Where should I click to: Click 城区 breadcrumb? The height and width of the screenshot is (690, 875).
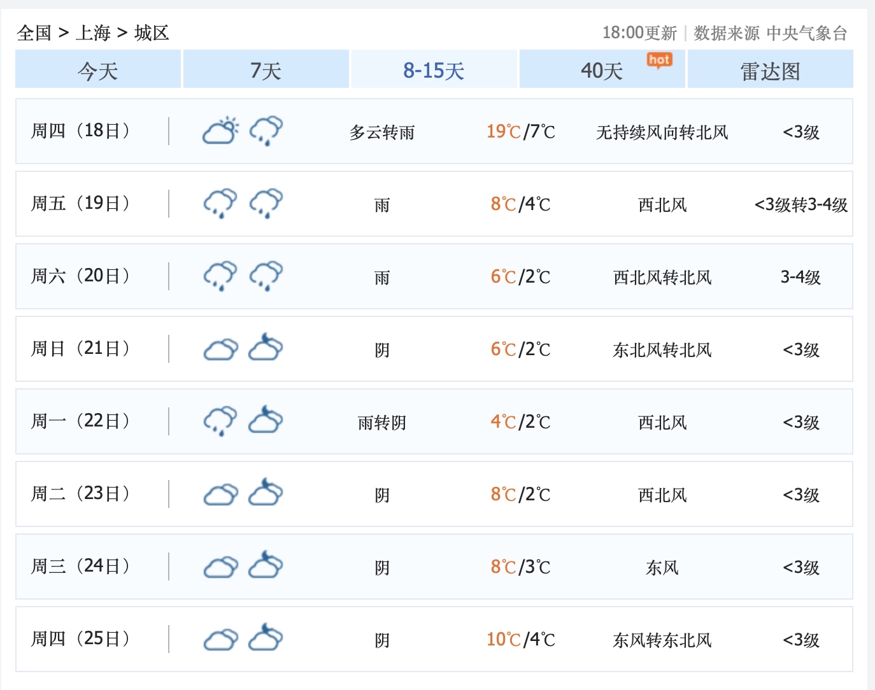(152, 32)
